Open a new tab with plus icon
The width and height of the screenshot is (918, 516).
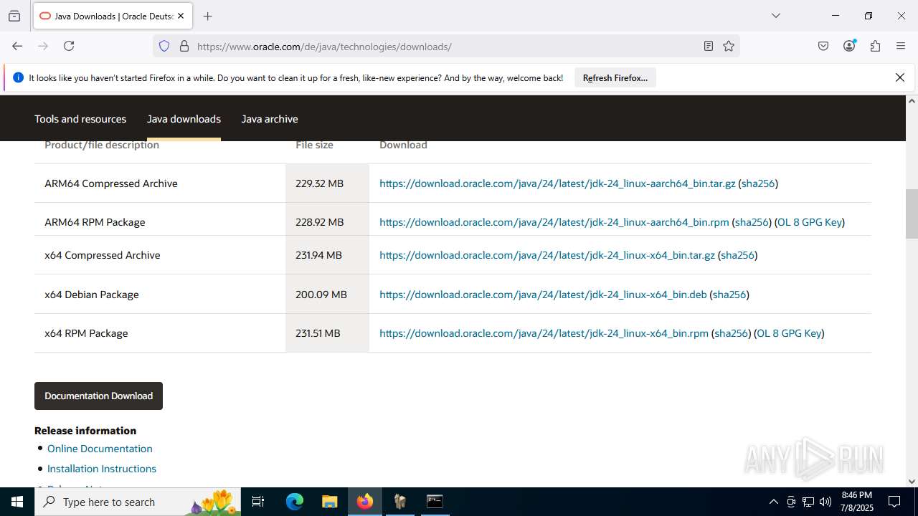tap(208, 16)
